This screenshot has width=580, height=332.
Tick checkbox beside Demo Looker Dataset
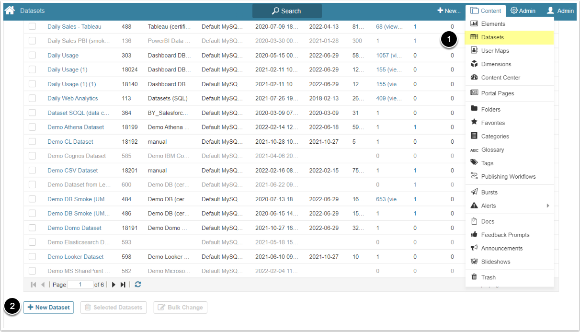[32, 257]
